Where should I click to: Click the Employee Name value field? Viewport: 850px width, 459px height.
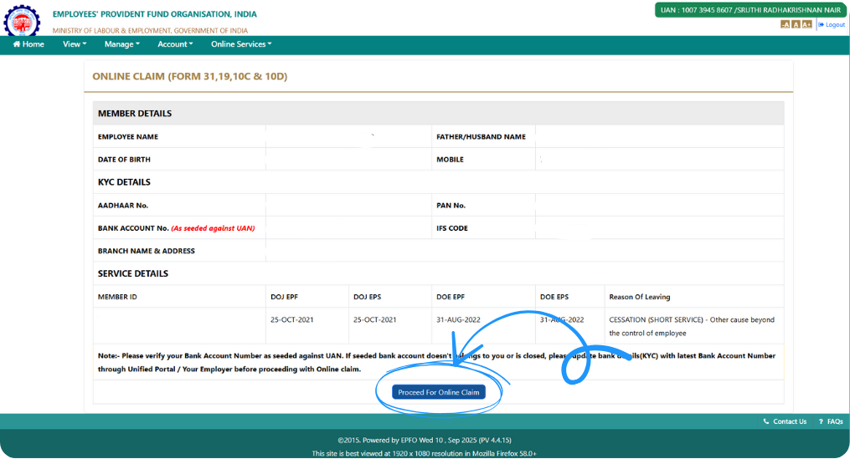(x=348, y=136)
